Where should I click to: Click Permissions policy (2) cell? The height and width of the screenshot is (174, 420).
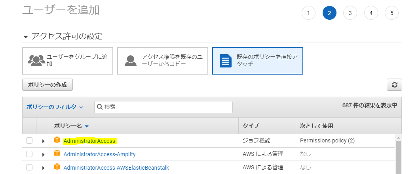click(x=327, y=140)
